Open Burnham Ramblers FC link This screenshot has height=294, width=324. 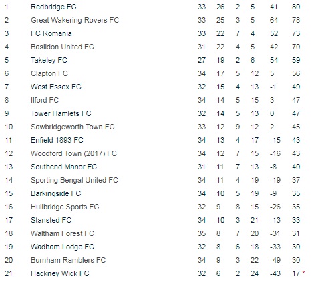pos(68,260)
